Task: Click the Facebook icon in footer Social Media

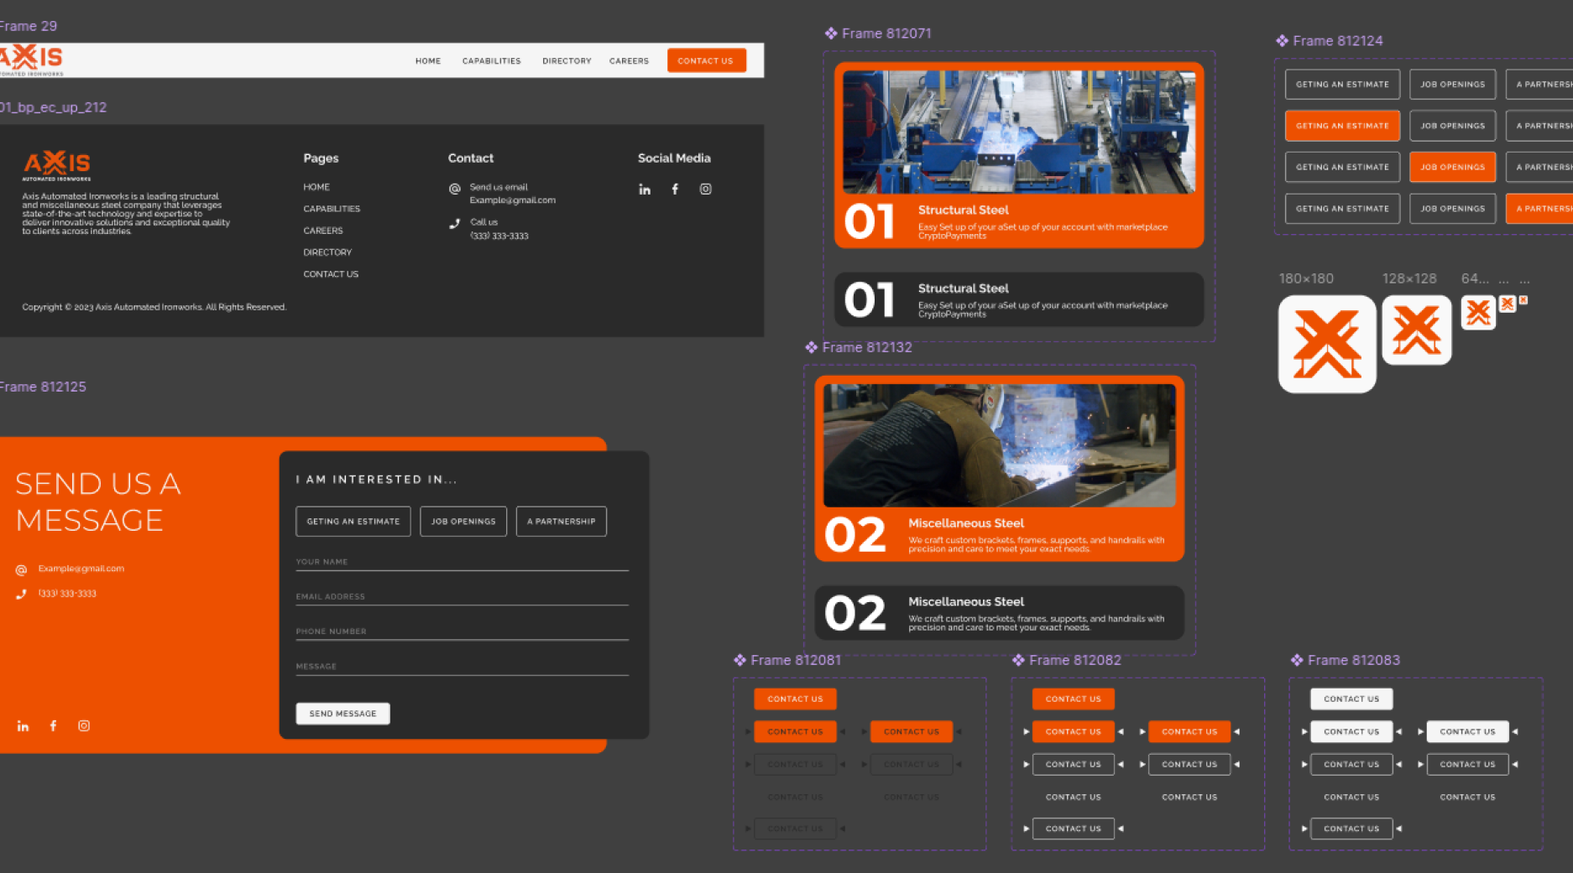Action: tap(675, 190)
